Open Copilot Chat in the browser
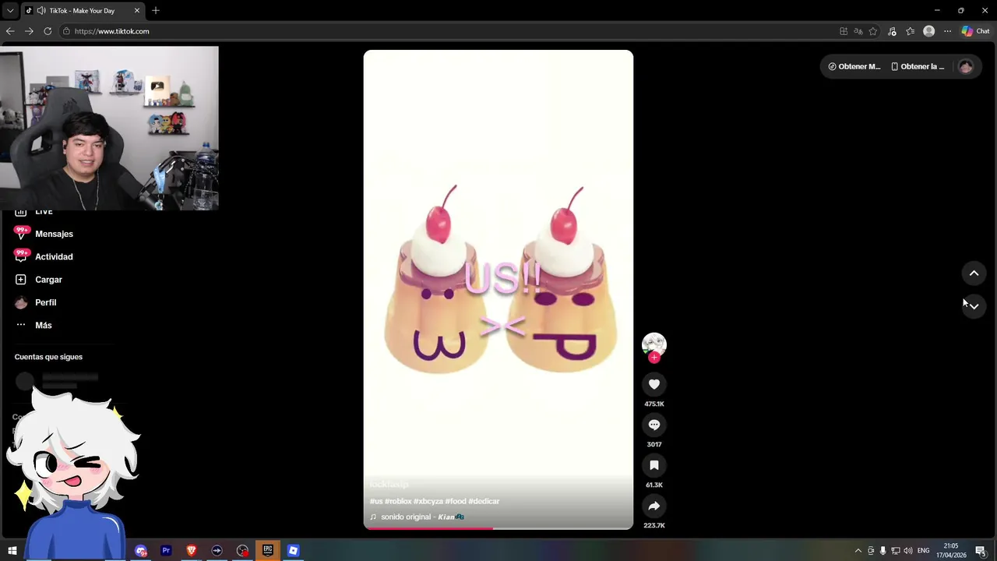This screenshot has width=997, height=561. click(975, 31)
